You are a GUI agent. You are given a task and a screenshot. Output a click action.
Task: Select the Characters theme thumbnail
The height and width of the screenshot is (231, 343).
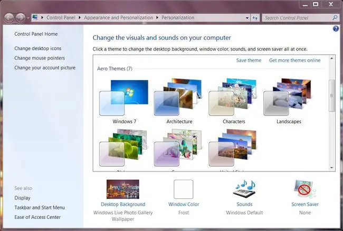(233, 97)
